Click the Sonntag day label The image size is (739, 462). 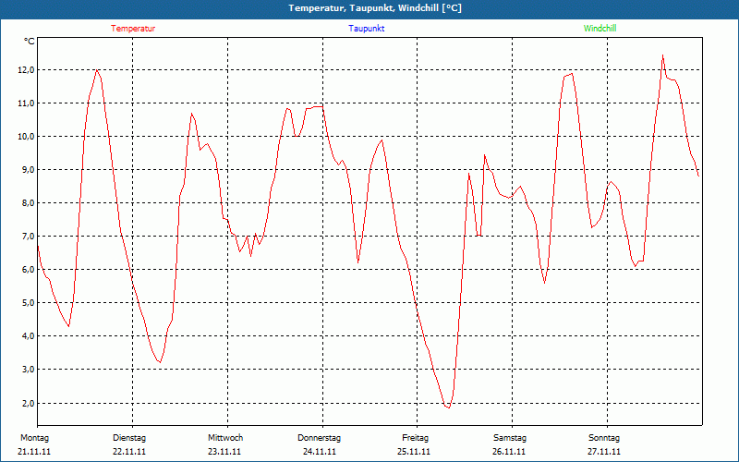click(604, 438)
